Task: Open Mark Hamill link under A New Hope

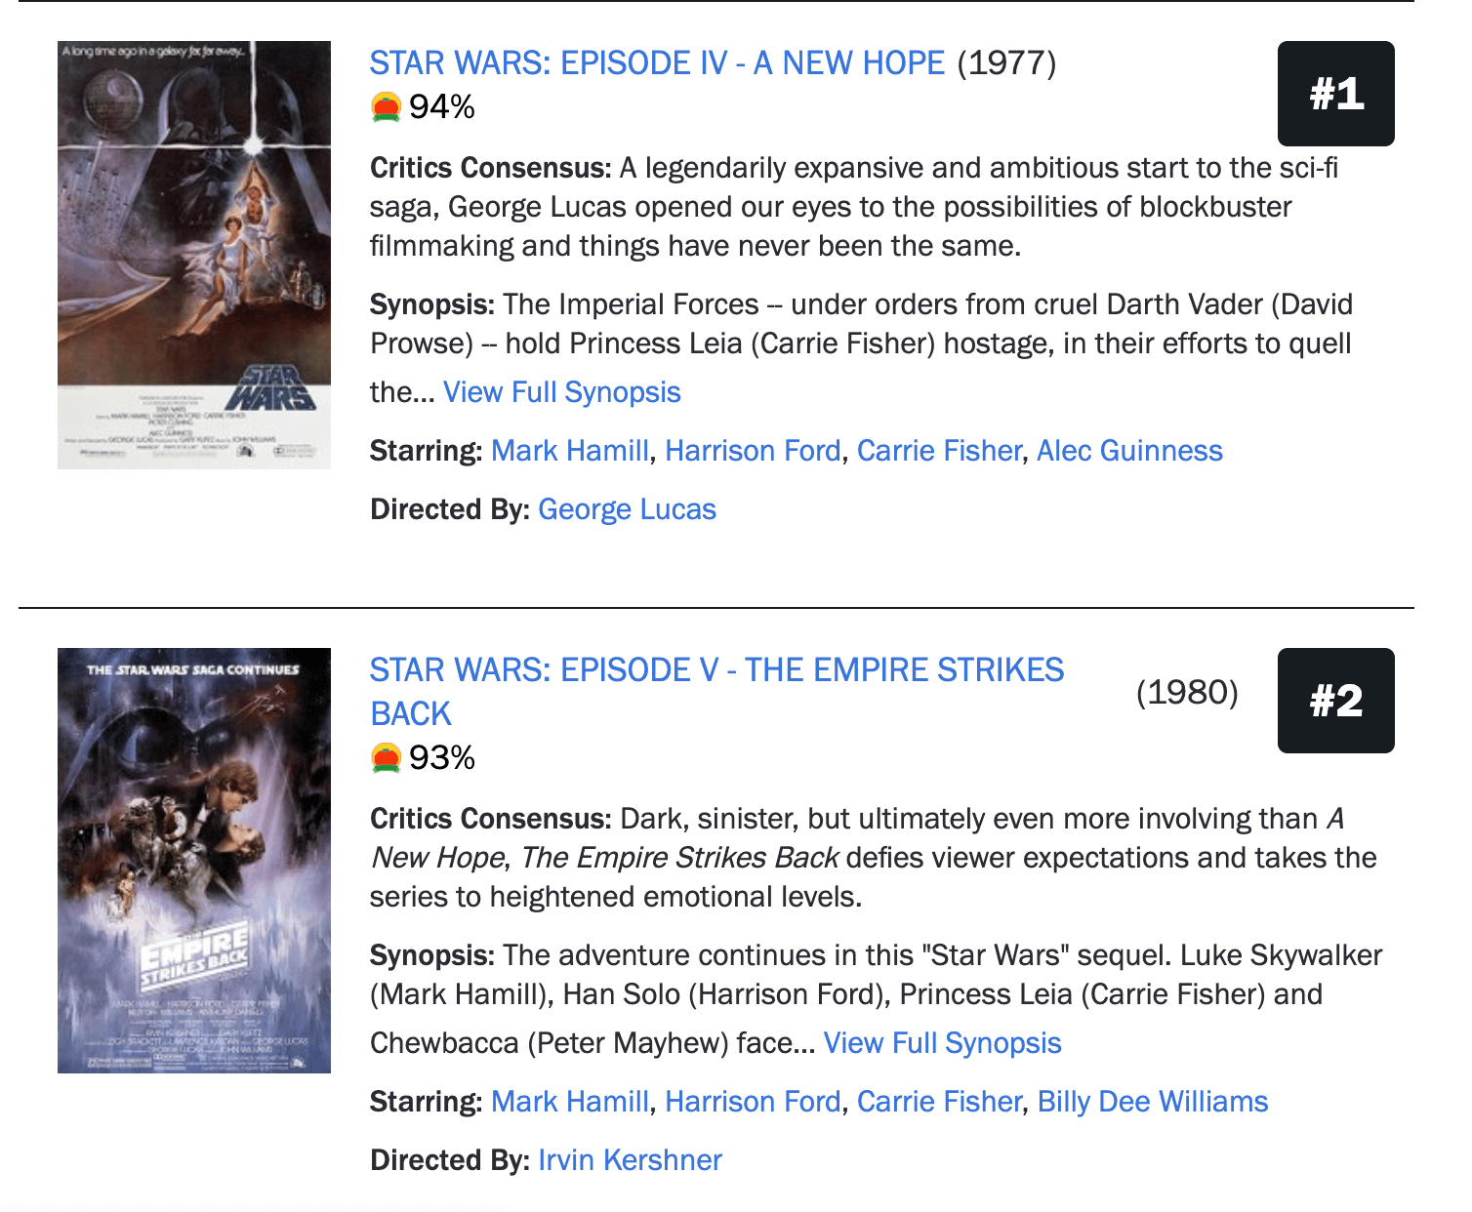Action: (570, 451)
